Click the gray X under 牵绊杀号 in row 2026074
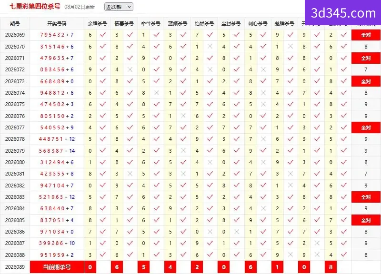 coord(157,93)
